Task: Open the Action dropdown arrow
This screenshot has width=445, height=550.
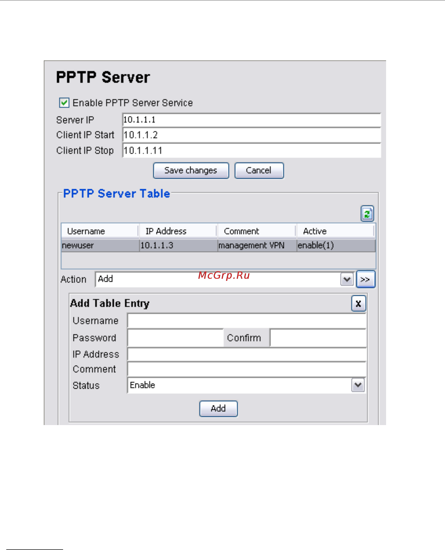Action: point(347,279)
